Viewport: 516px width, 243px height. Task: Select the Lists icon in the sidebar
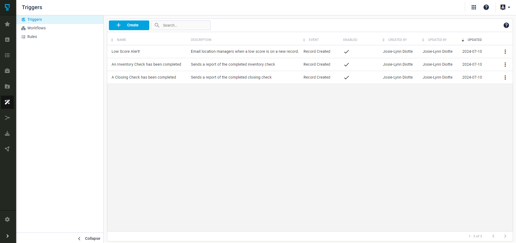7,55
